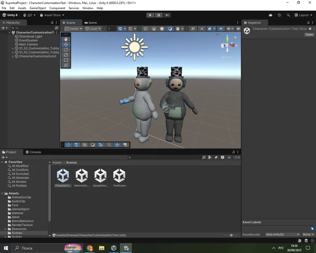Select the Rect transform tool
Viewport: 316px width, 253px height.
66,60
